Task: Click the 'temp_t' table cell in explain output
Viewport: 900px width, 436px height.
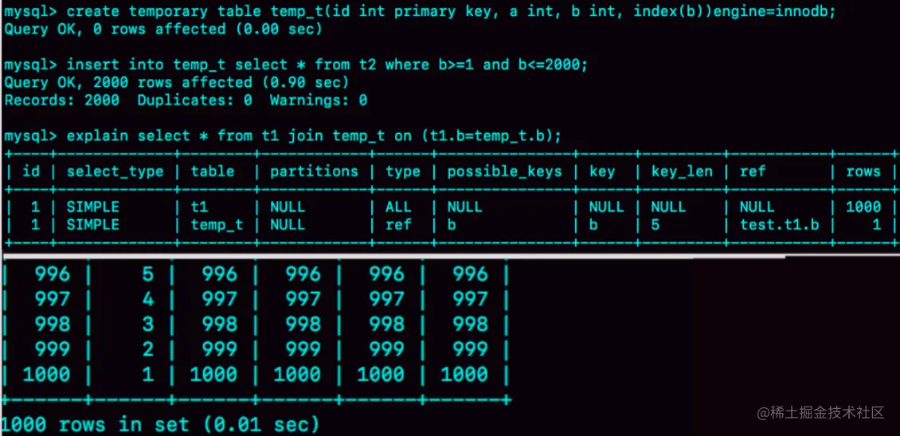Action: [217, 226]
